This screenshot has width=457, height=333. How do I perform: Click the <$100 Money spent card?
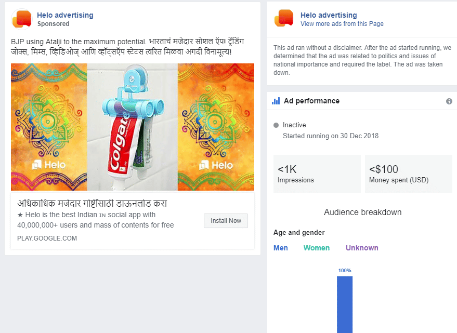click(x=408, y=174)
